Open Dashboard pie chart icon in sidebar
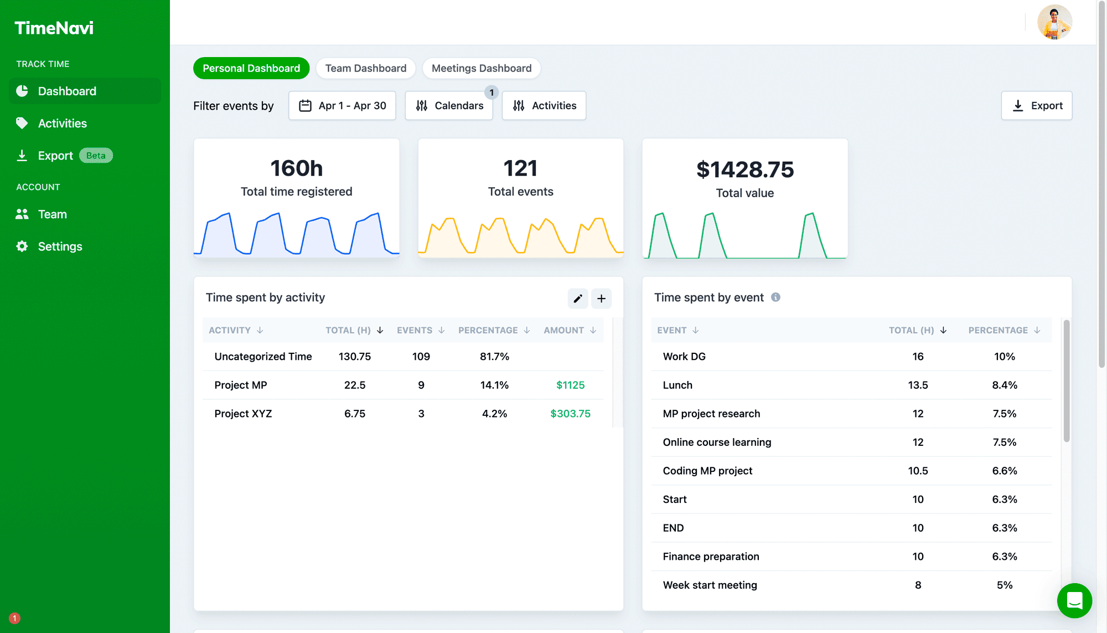 point(22,91)
